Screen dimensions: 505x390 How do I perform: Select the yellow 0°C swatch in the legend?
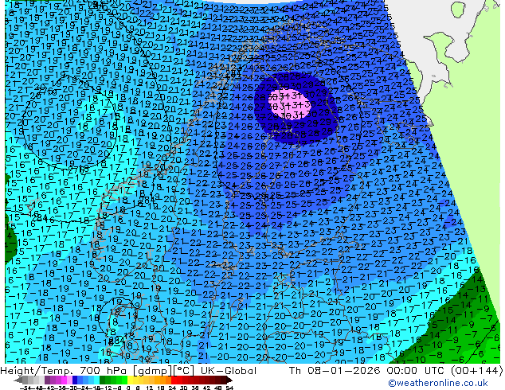tap(130, 380)
